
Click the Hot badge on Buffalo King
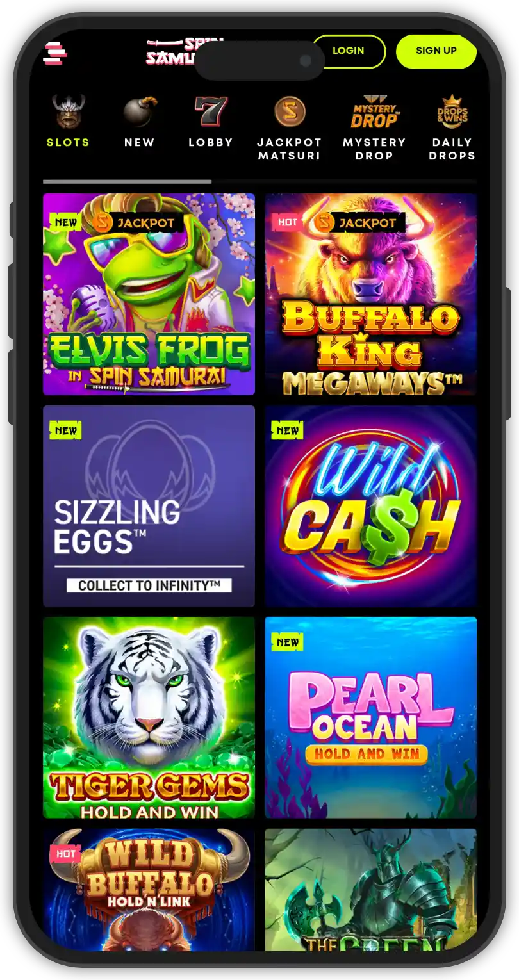coord(288,222)
